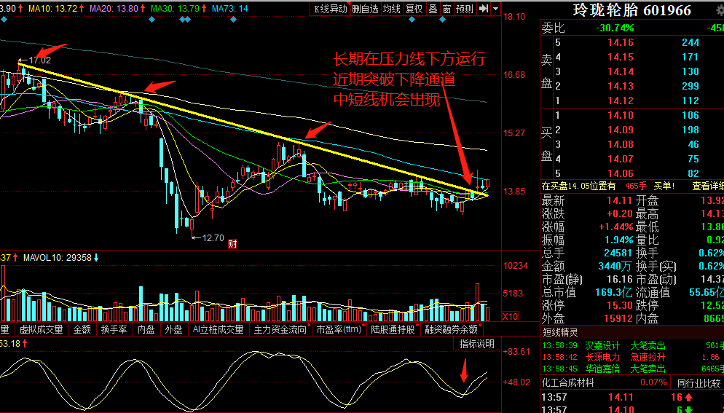Click the 预测 forecast button
The image size is (724, 413).
click(464, 9)
